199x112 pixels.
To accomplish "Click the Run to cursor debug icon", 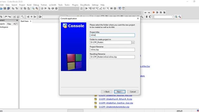I will tap(90, 8).
